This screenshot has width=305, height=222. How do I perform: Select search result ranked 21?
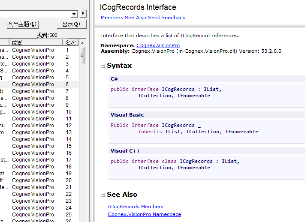click(39, 187)
